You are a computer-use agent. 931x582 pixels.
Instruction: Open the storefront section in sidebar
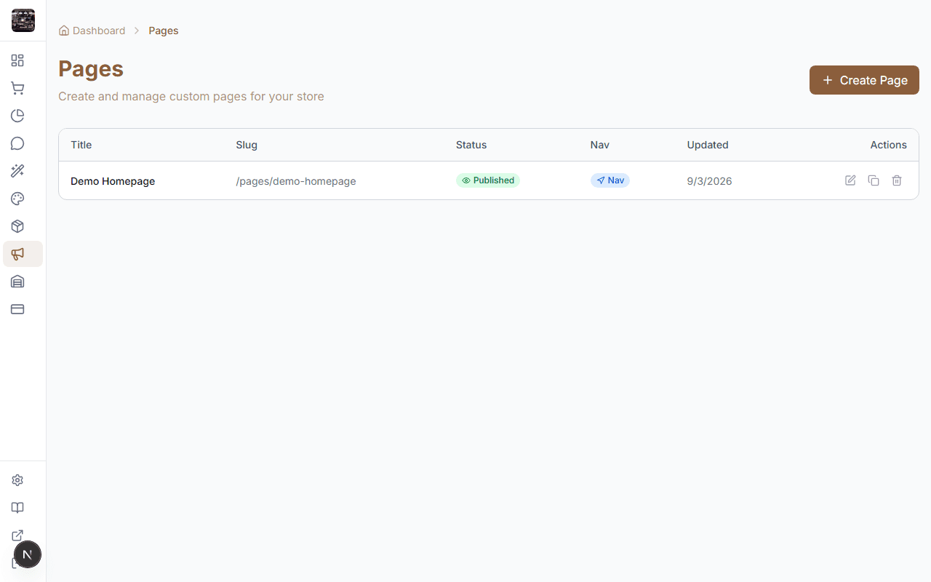click(x=17, y=282)
